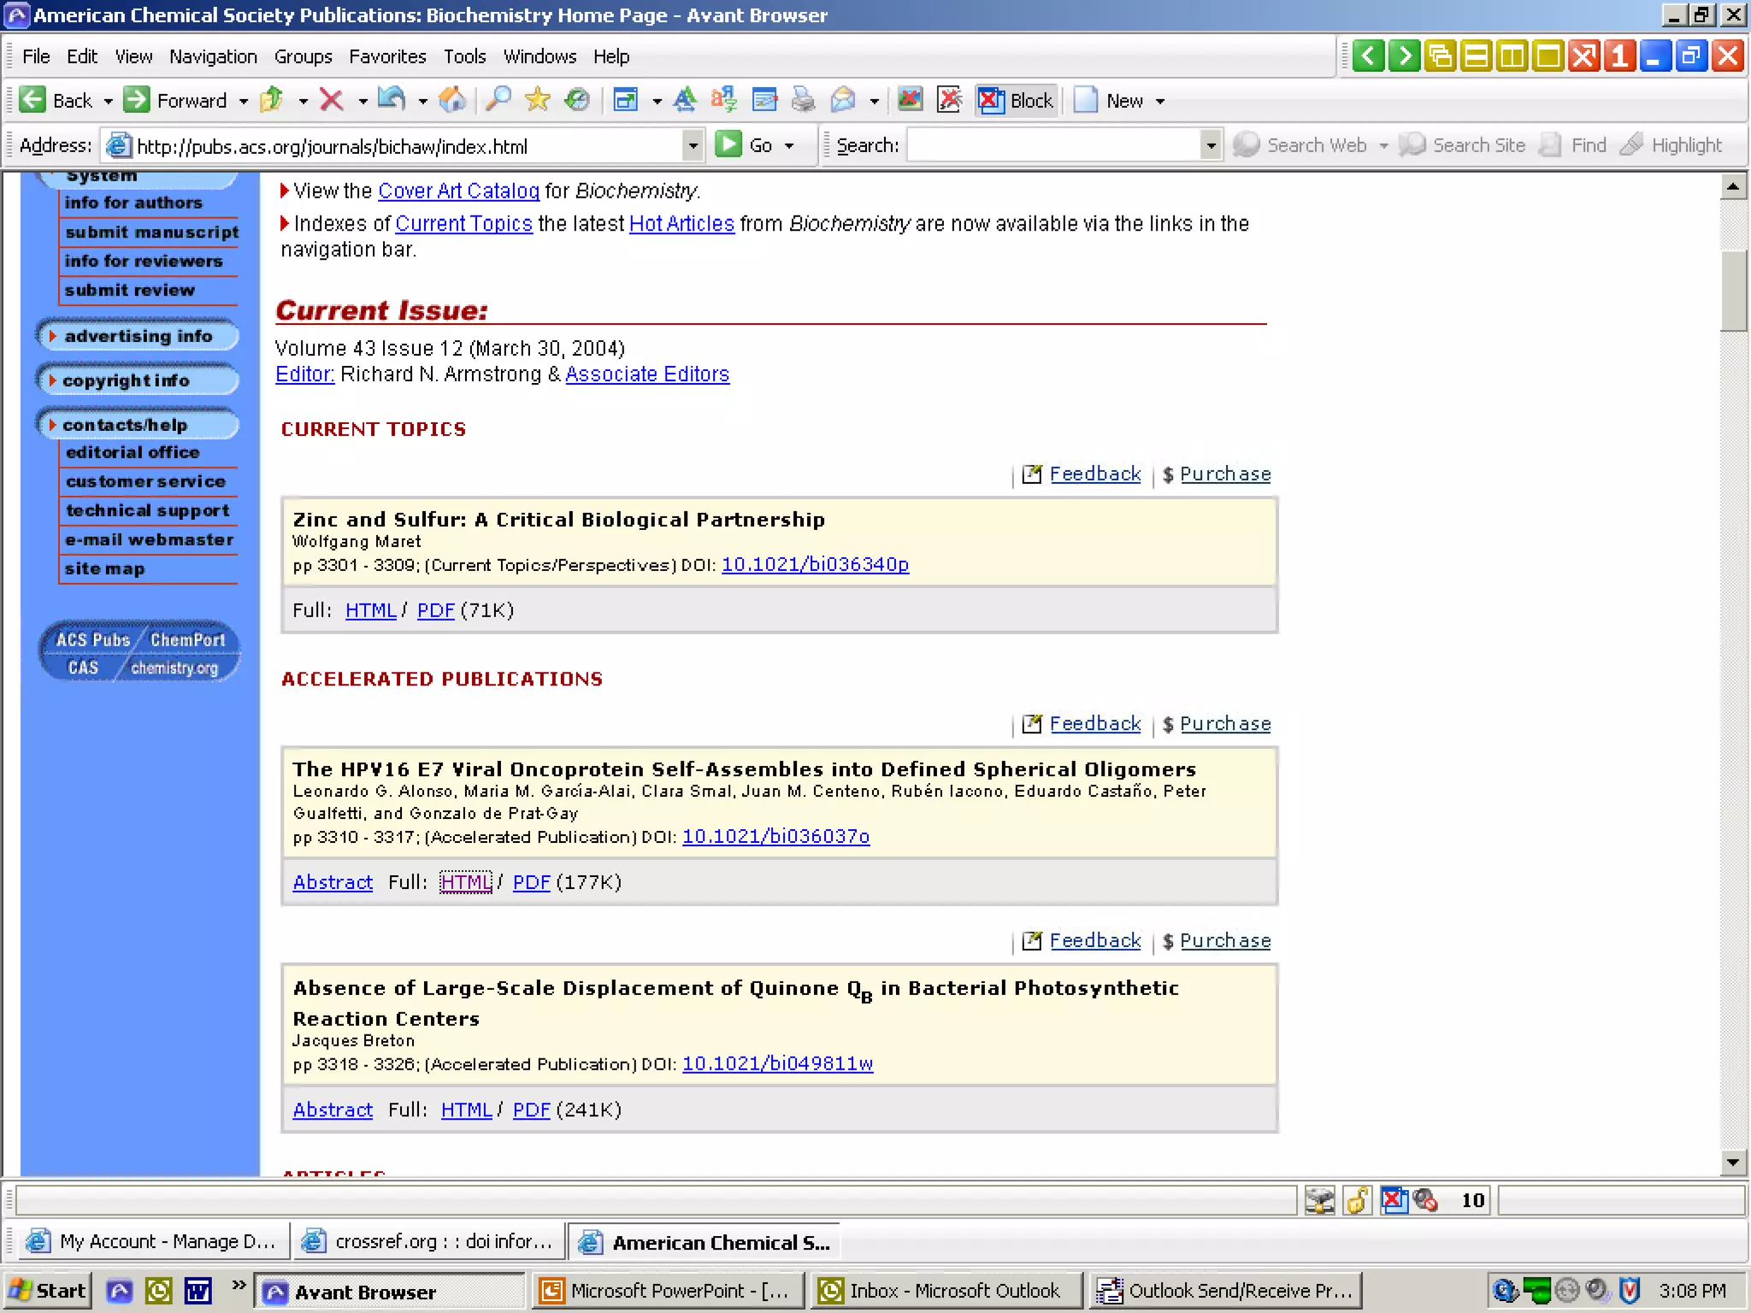Viewport: 1751px width, 1313px height.
Task: Toggle status bar lock security icon
Action: [1357, 1200]
